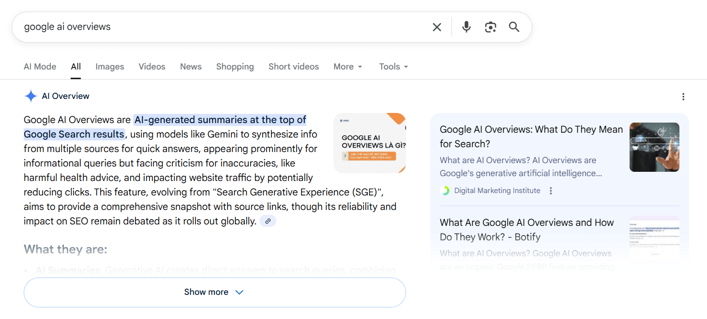Expand the More search filters dropdown

[347, 67]
